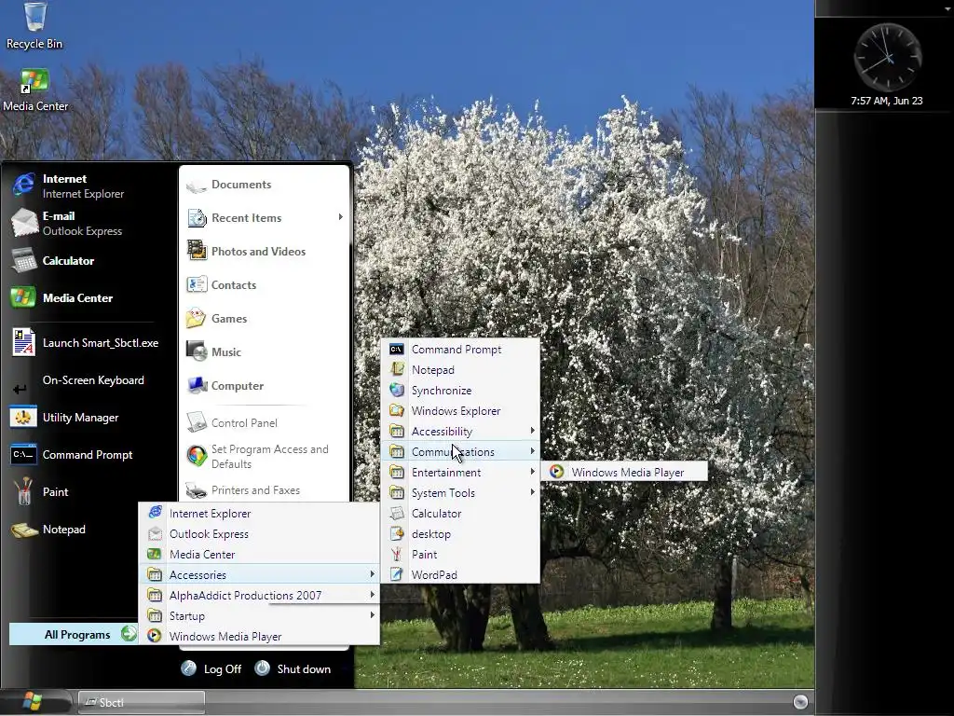Screen dimensions: 954x716
Task: Expand the Entertainment submenu arrow
Action: pos(532,472)
